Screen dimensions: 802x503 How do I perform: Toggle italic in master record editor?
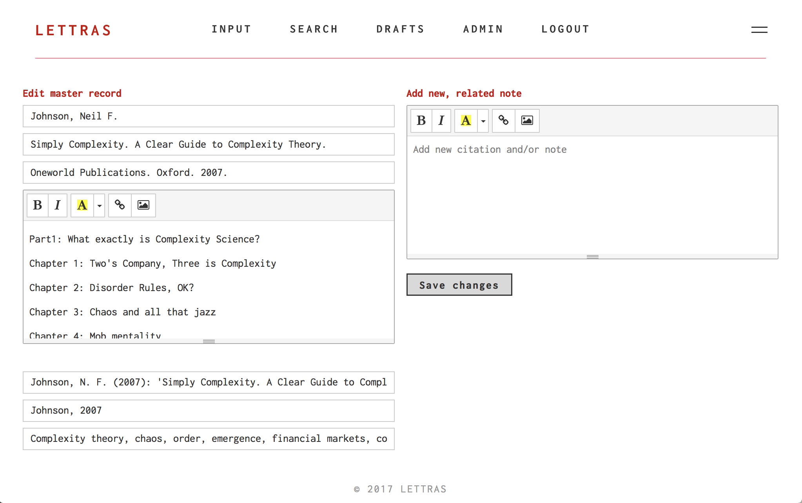(58, 205)
